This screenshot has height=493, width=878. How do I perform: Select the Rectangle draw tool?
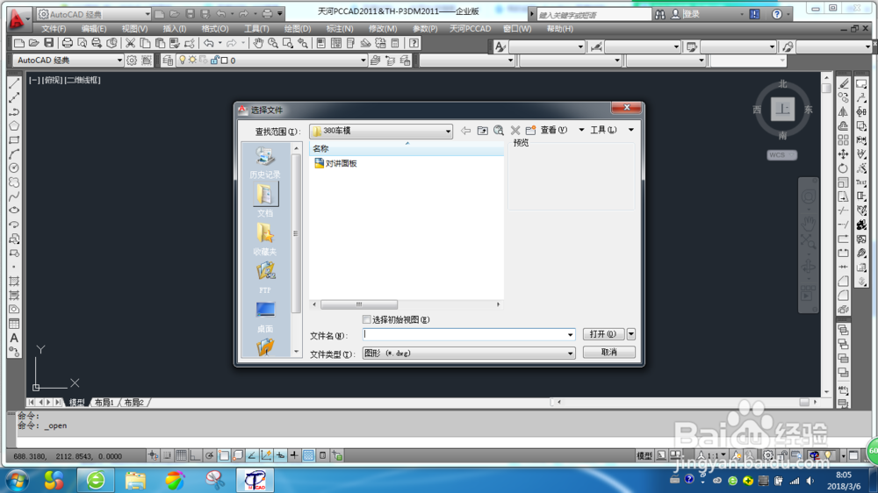15,139
